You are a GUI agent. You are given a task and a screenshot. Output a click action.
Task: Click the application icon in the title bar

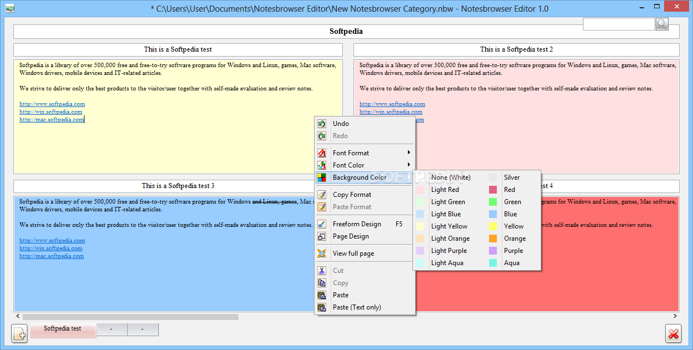click(9, 8)
